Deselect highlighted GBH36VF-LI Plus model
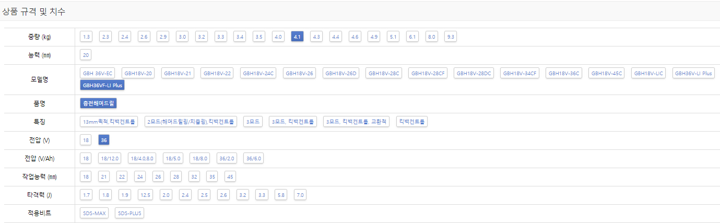The width and height of the screenshot is (720, 223). 102,85
